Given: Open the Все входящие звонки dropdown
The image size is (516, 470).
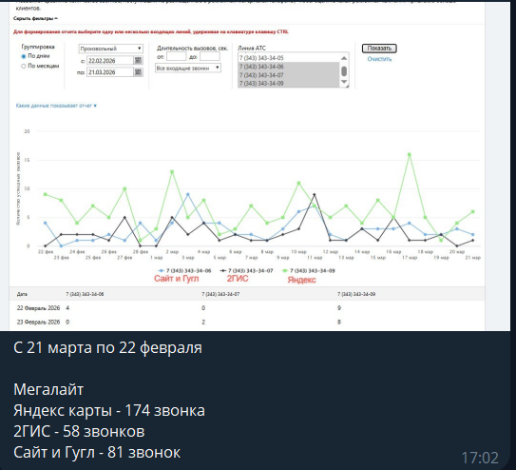Looking at the screenshot, I should pyautogui.click(x=188, y=69).
